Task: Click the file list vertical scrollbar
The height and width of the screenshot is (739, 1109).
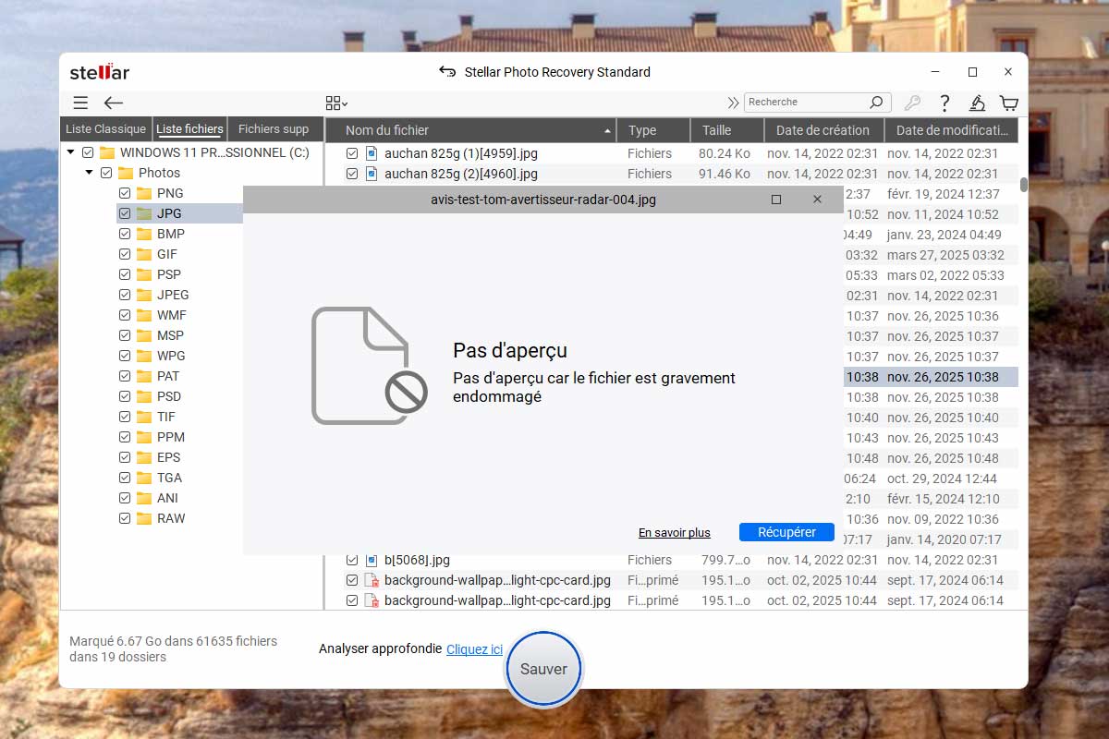Action: (1023, 185)
